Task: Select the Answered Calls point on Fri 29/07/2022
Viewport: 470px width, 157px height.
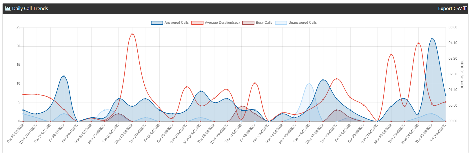Action: coord(64,76)
